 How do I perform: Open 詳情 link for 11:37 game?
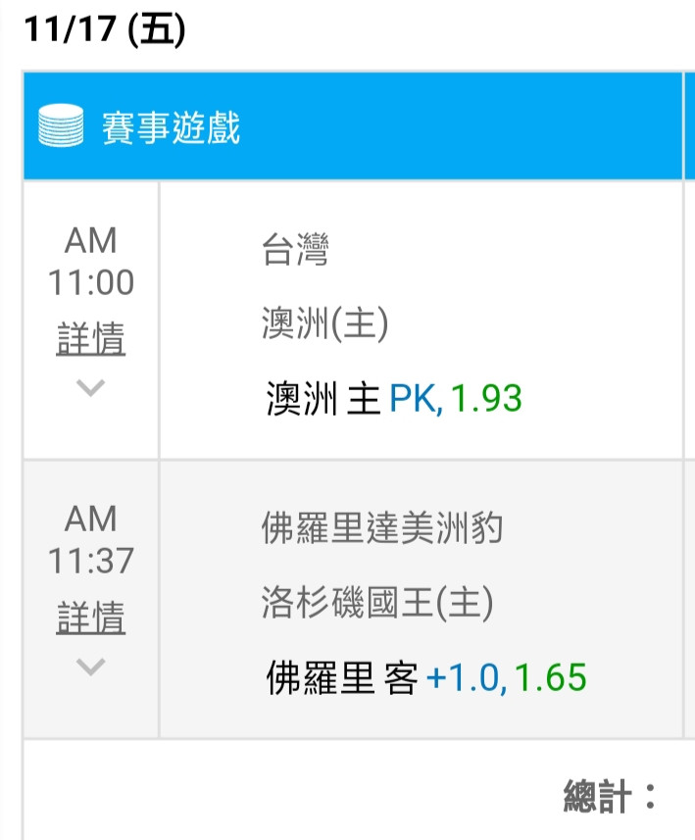point(90,618)
